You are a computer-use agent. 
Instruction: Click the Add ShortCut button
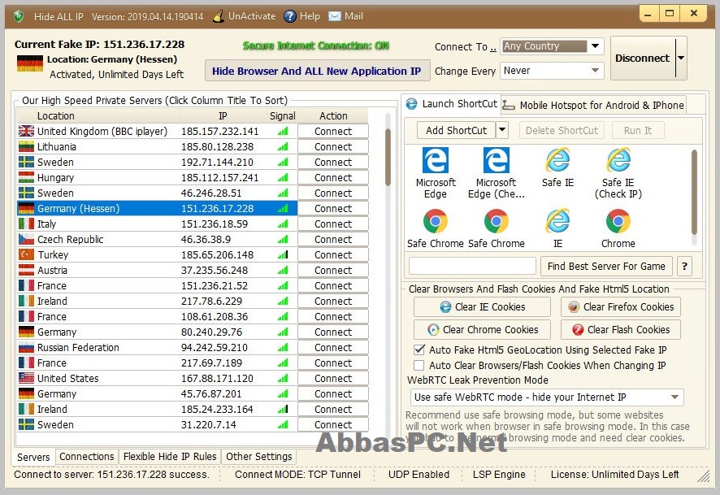coord(456,130)
